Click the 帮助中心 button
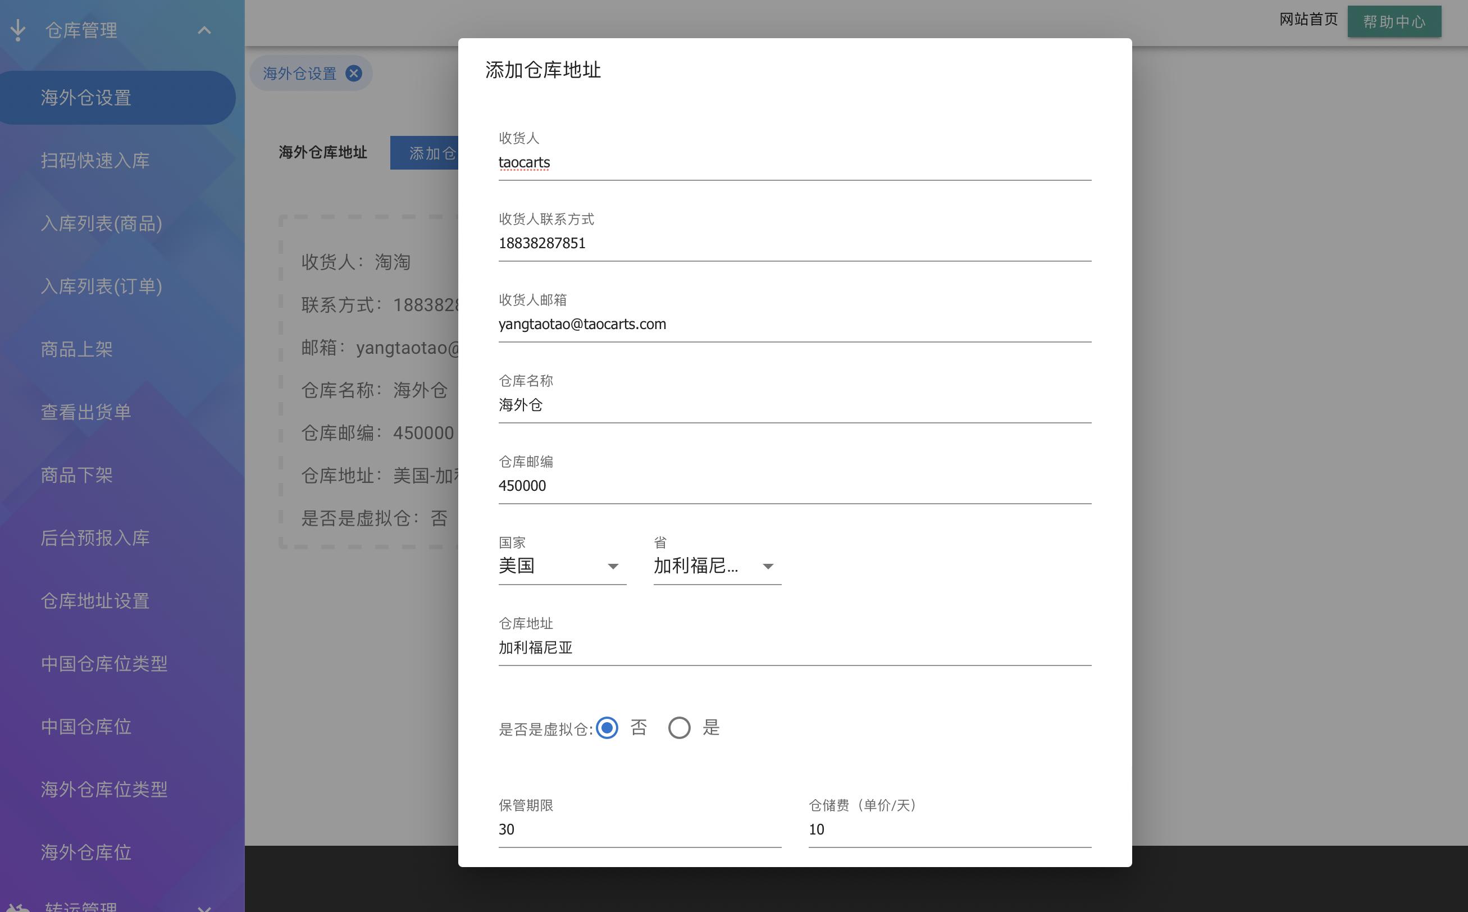 point(1394,21)
